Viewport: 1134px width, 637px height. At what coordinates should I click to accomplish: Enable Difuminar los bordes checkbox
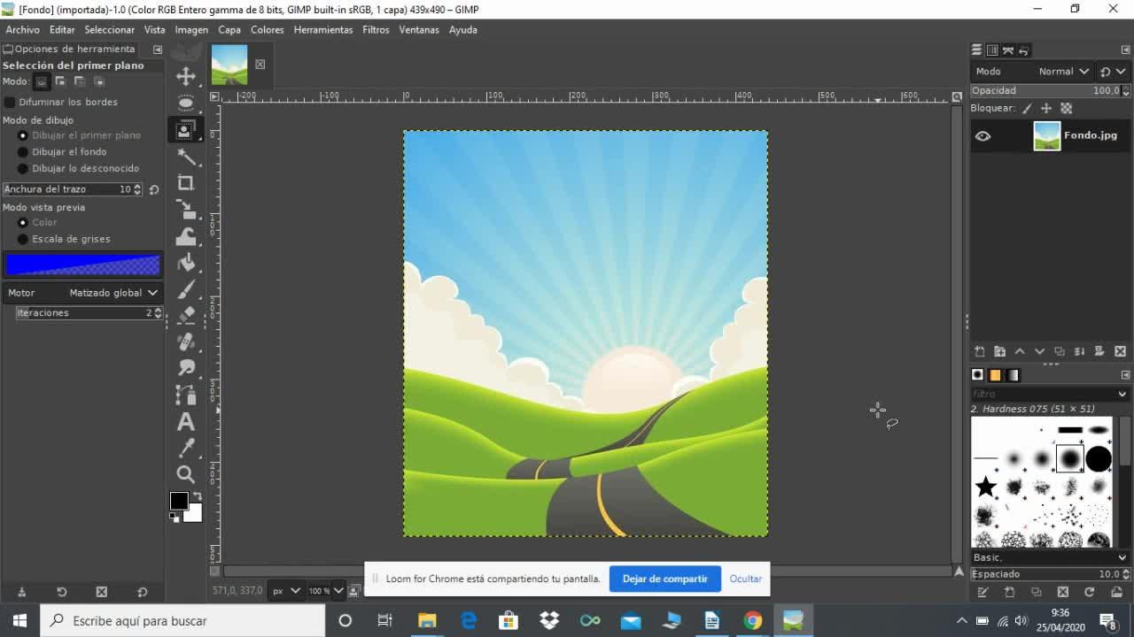[11, 102]
